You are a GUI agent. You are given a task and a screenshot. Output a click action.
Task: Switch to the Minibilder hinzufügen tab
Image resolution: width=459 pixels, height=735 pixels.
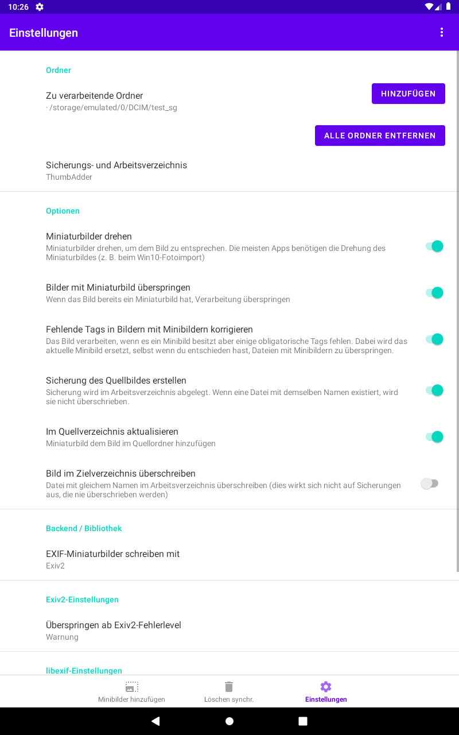(132, 692)
